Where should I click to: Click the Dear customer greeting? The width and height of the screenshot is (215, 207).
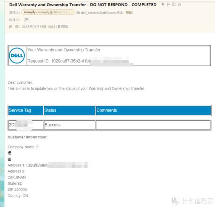click(x=20, y=82)
